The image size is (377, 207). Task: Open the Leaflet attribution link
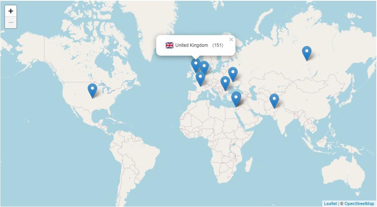pos(330,203)
